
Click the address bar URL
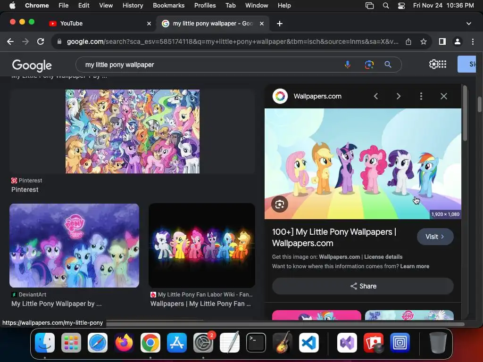pos(233,41)
